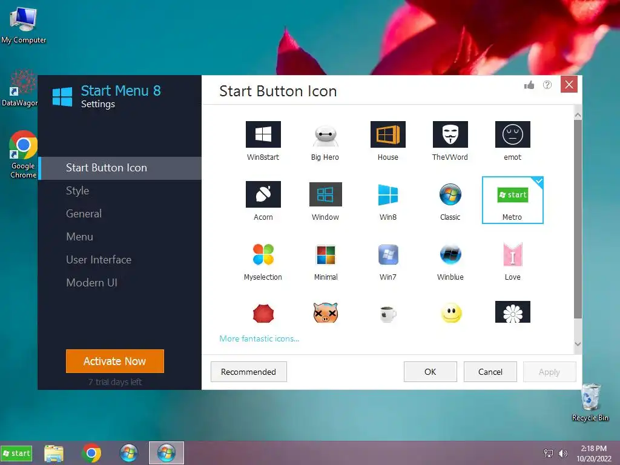620x465 pixels.
Task: Click the green Metro start button on taskbar
Action: [x=16, y=453]
